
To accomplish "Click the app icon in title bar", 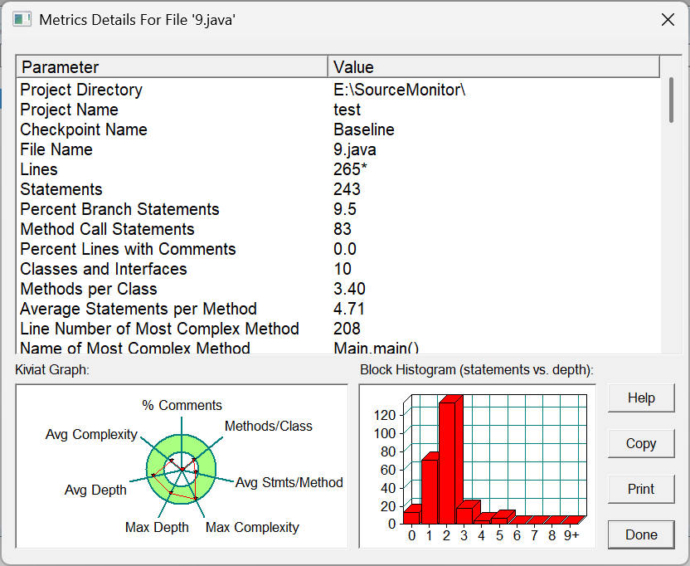I will tap(22, 20).
